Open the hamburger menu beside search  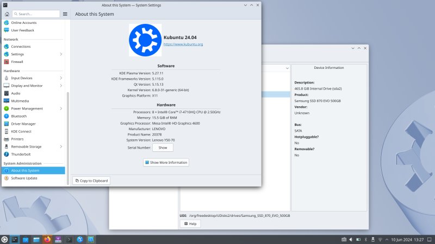pos(65,14)
